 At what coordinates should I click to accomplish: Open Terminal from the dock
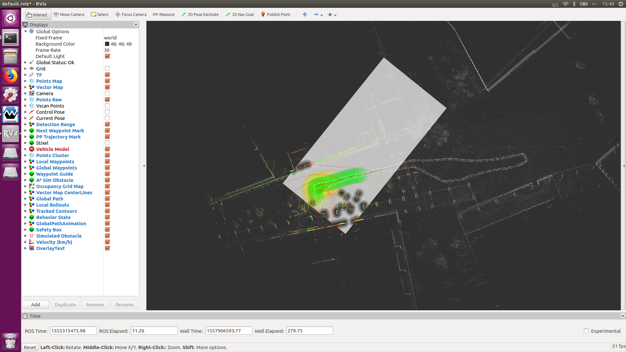pyautogui.click(x=10, y=38)
